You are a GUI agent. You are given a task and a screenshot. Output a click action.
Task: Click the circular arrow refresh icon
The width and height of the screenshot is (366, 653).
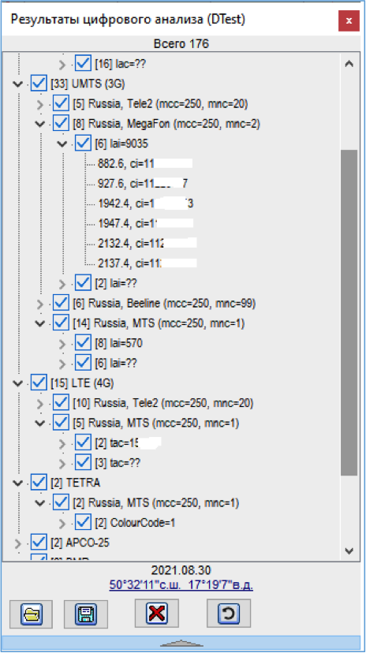(x=229, y=613)
